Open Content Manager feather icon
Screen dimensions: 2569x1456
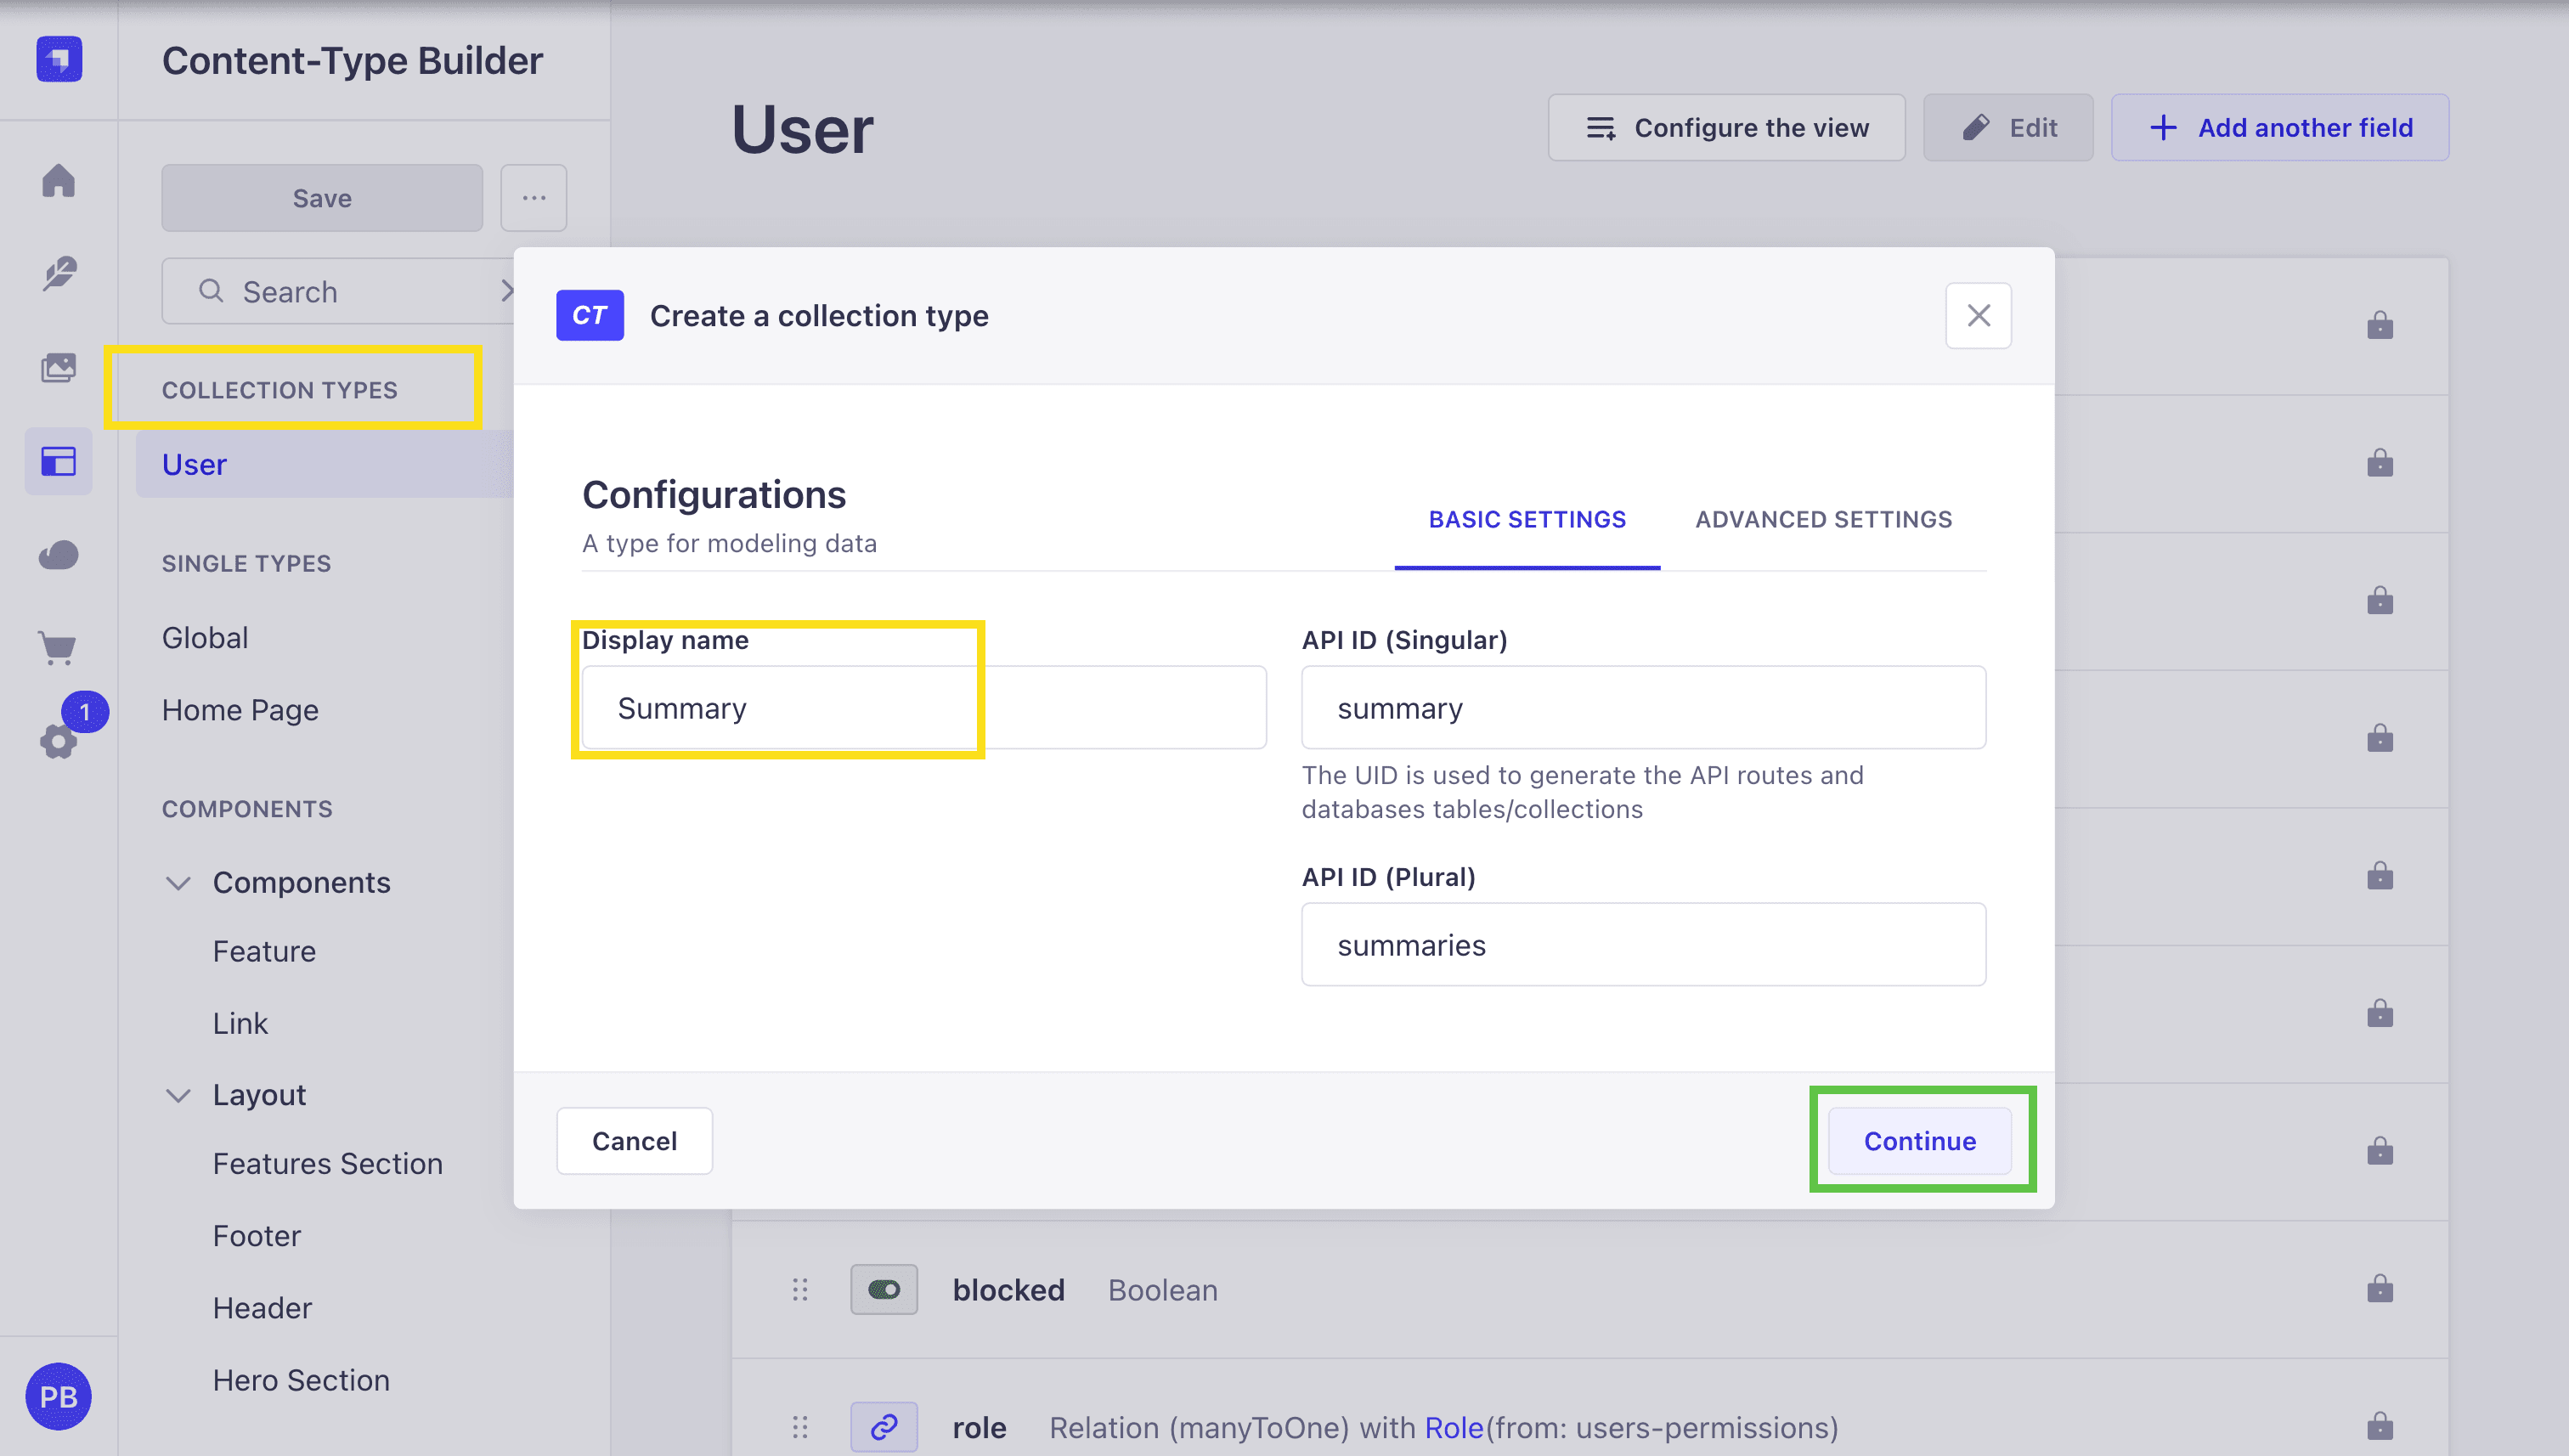click(x=59, y=274)
